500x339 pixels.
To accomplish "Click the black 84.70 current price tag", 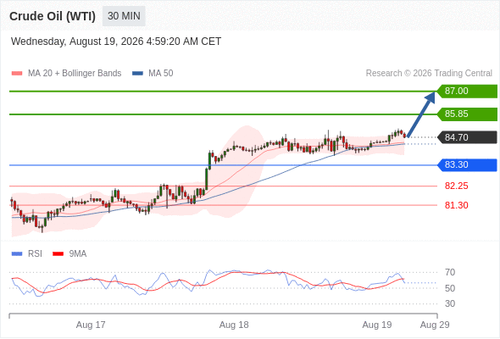I will point(467,137).
